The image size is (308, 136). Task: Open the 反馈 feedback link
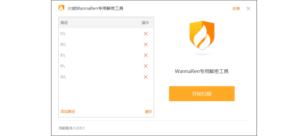[236, 9]
